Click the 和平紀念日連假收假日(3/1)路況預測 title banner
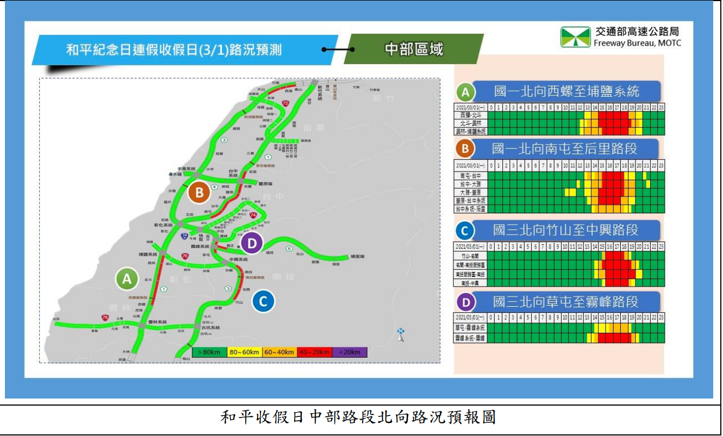The height and width of the screenshot is (436, 723). [x=185, y=50]
